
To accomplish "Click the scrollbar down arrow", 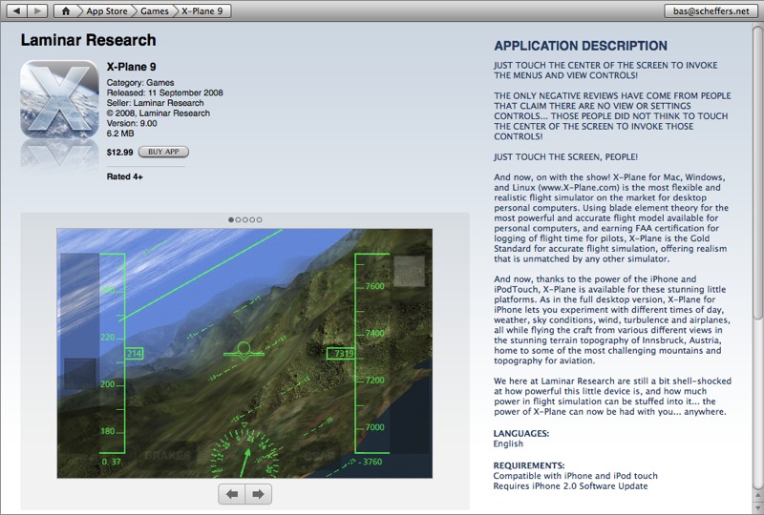I will (757, 507).
